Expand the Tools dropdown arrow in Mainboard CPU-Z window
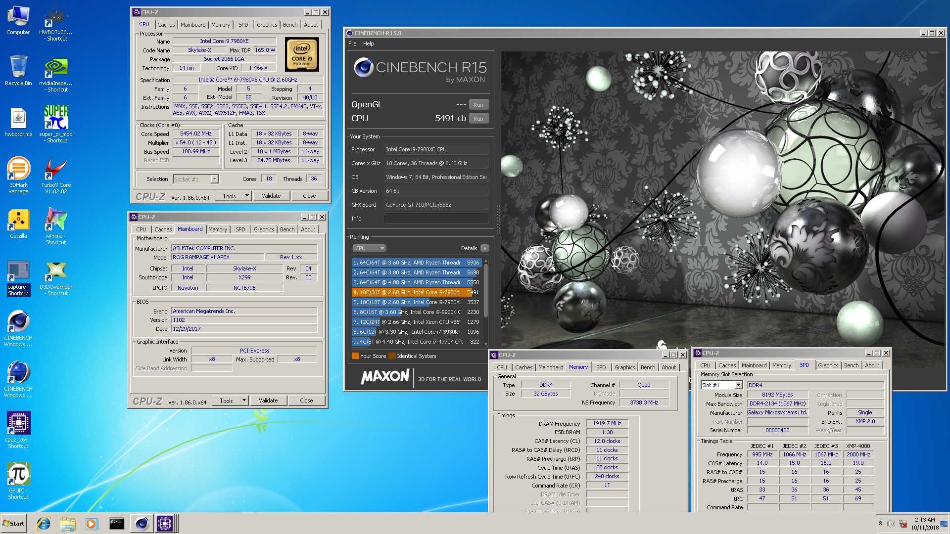This screenshot has height=534, width=950. tap(244, 400)
